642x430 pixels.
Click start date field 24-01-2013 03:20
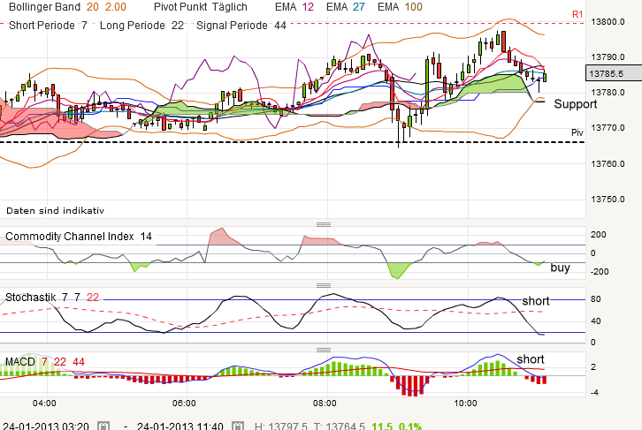point(45,426)
